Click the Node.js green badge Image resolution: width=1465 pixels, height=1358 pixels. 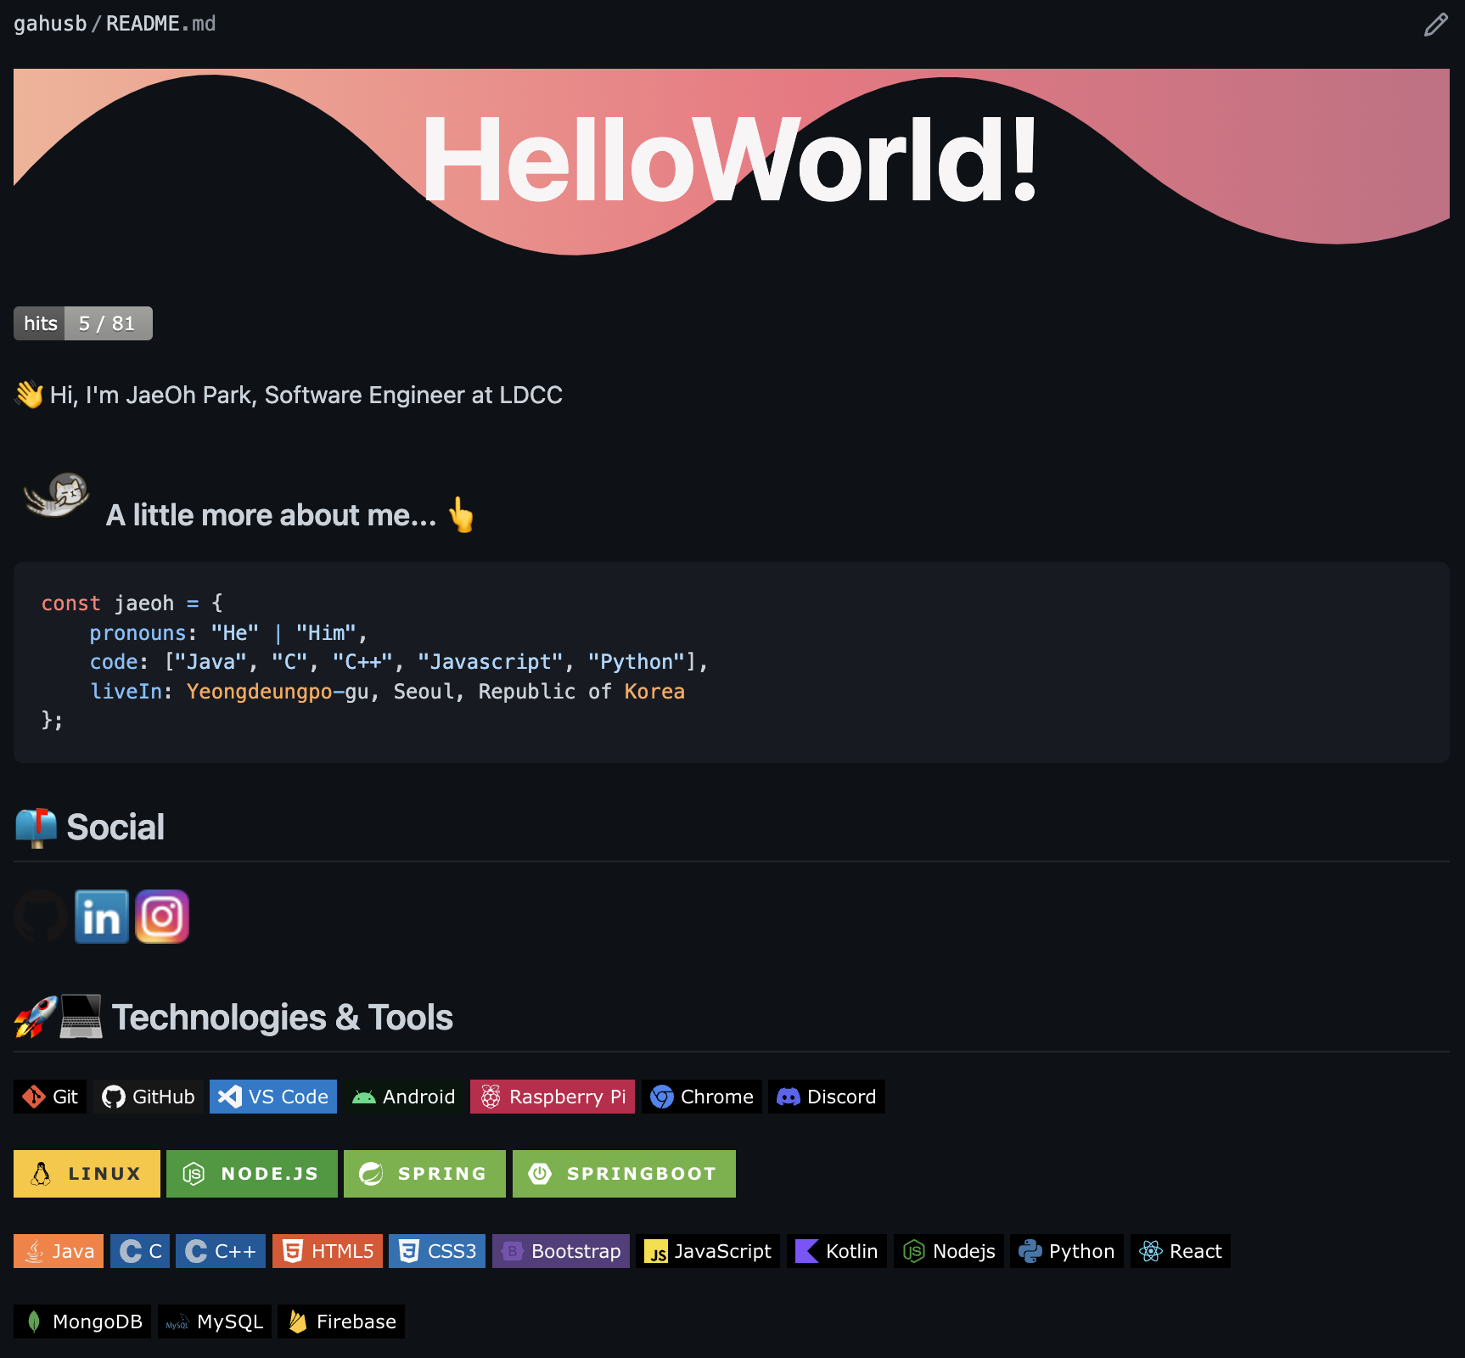tap(251, 1173)
